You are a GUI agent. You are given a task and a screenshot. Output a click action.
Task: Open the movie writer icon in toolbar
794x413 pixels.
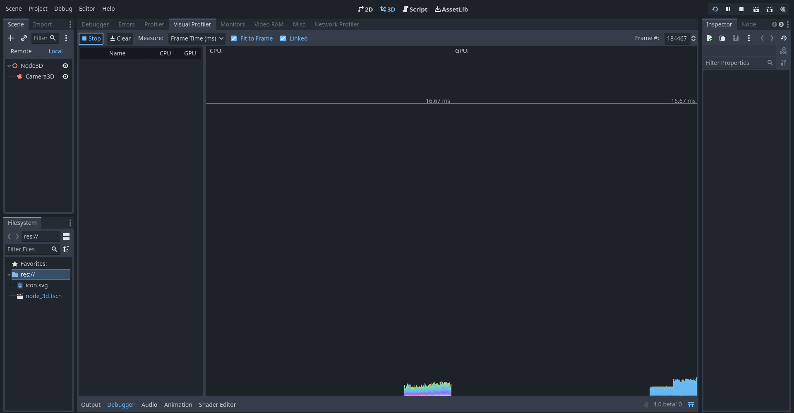pyautogui.click(x=783, y=9)
